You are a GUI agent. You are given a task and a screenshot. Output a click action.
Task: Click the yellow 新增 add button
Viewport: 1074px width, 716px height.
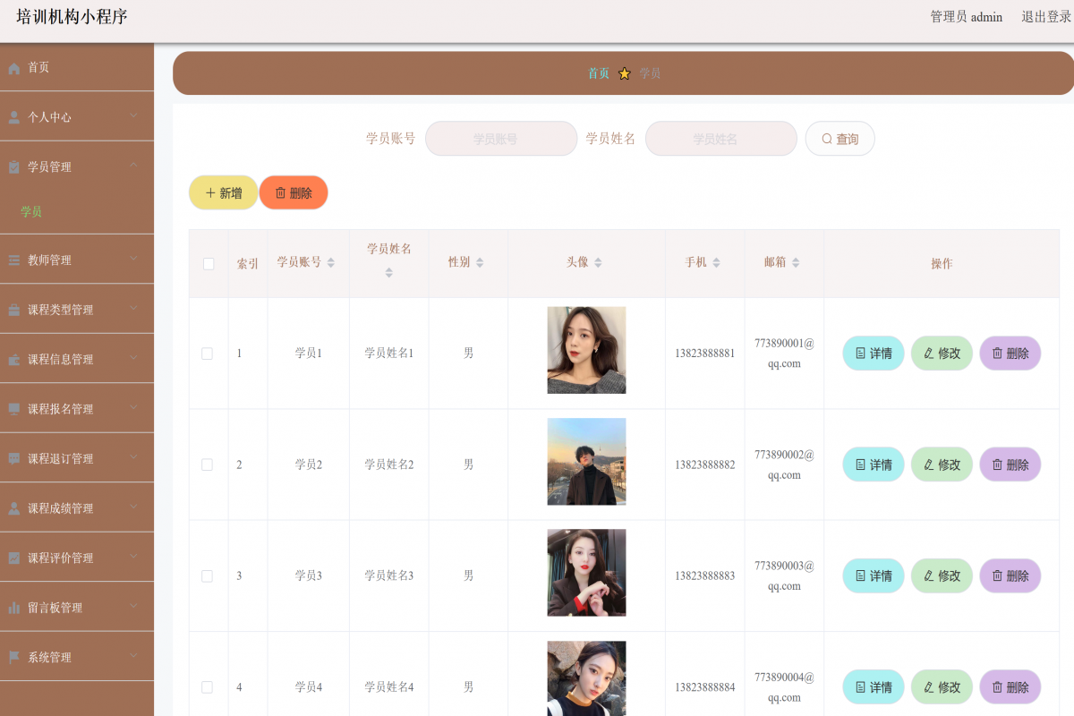coord(223,193)
